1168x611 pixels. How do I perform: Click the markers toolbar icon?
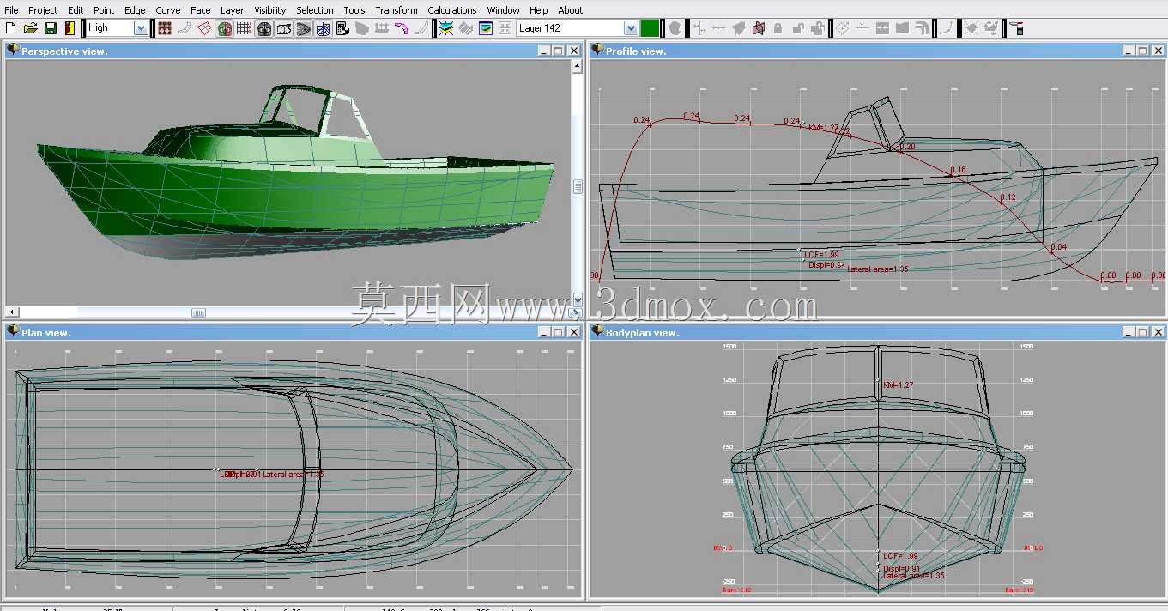point(382,28)
